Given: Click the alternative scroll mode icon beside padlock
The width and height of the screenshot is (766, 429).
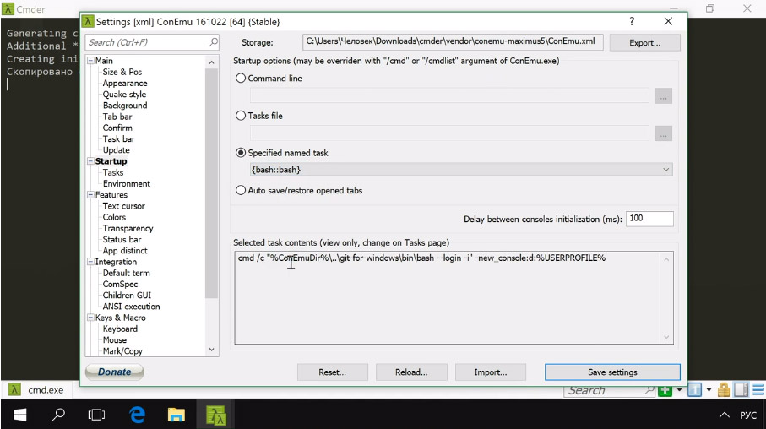Looking at the screenshot, I should coord(741,390).
